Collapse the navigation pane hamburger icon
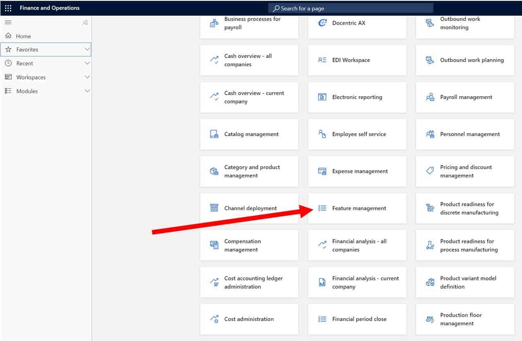Image resolution: width=522 pixels, height=341 pixels. click(x=8, y=22)
